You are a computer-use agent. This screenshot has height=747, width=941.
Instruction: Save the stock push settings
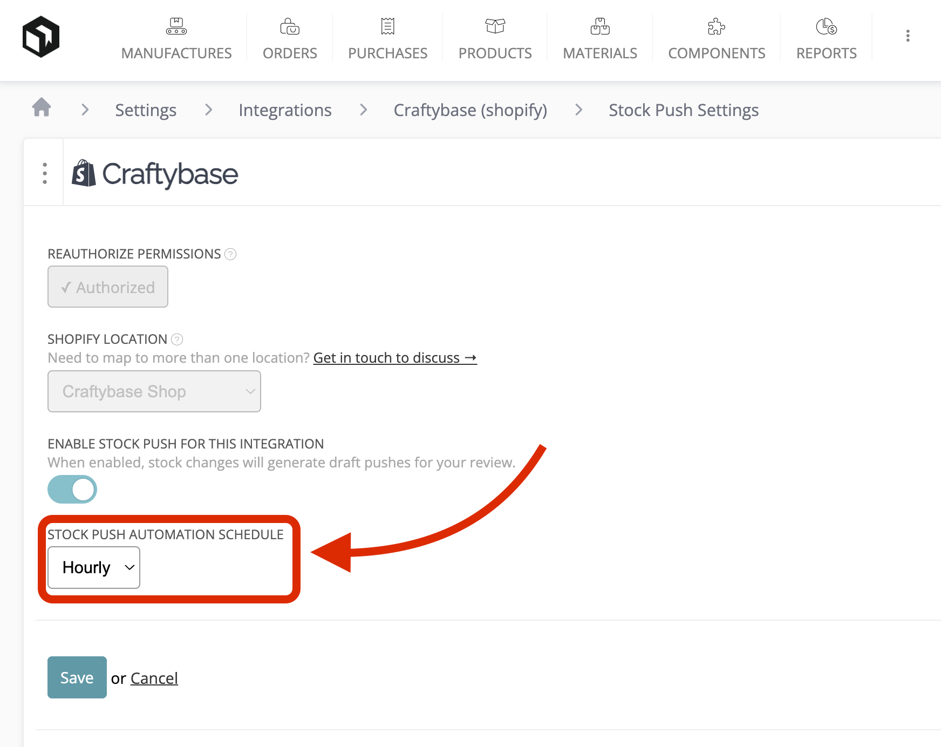pos(77,677)
